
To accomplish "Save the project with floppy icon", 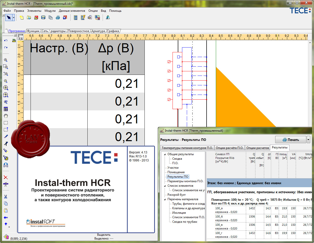I will 43,18.
